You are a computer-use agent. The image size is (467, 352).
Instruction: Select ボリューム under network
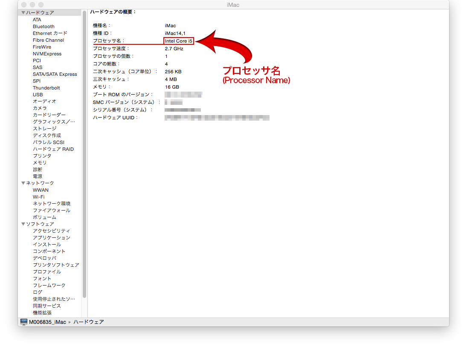pos(44,217)
